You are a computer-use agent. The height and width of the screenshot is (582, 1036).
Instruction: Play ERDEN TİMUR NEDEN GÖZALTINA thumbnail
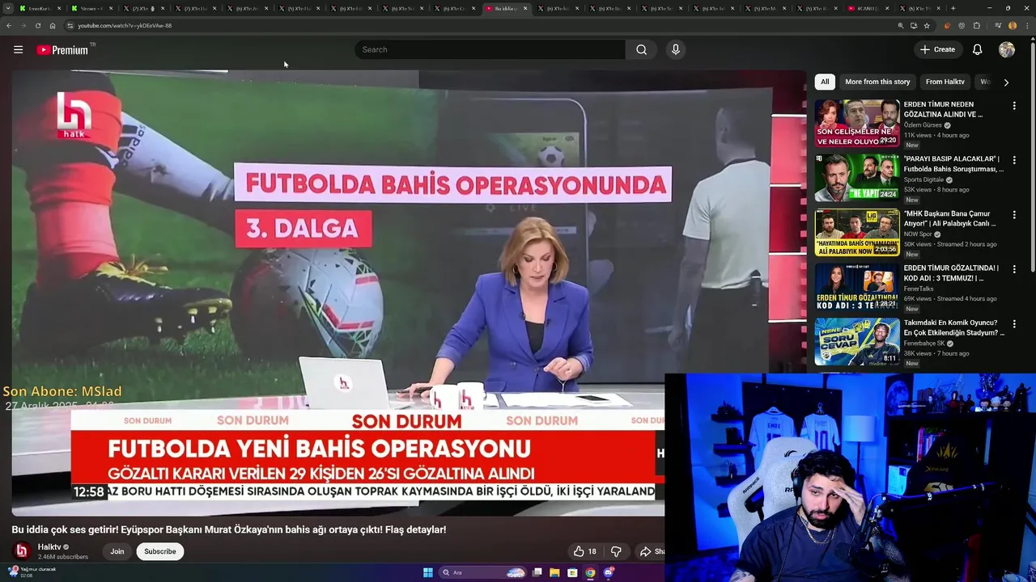[x=857, y=124]
